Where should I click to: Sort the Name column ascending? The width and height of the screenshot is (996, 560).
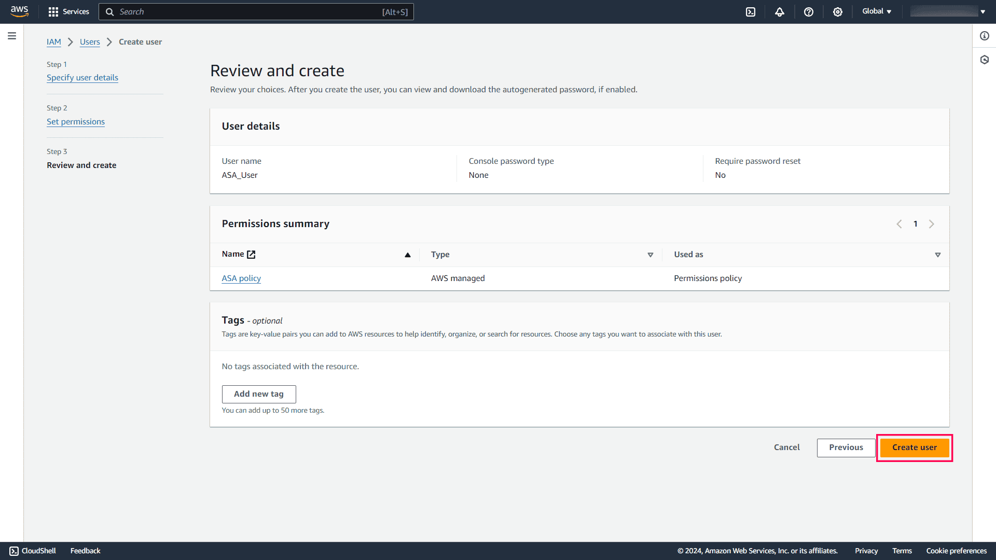(408, 255)
